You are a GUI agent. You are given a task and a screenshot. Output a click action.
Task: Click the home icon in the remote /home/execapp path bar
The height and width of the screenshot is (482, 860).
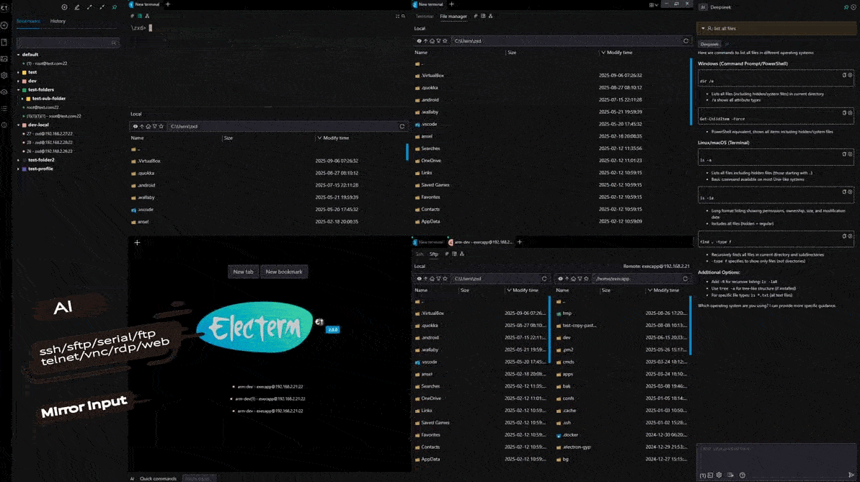coord(573,279)
